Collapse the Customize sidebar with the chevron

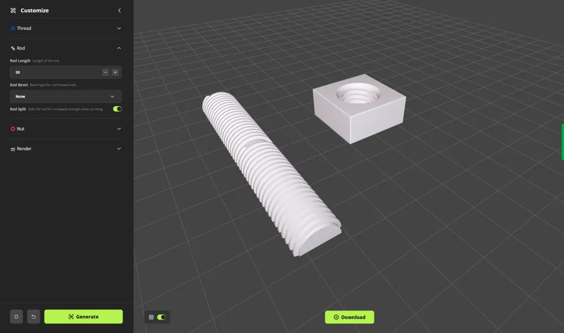click(119, 10)
